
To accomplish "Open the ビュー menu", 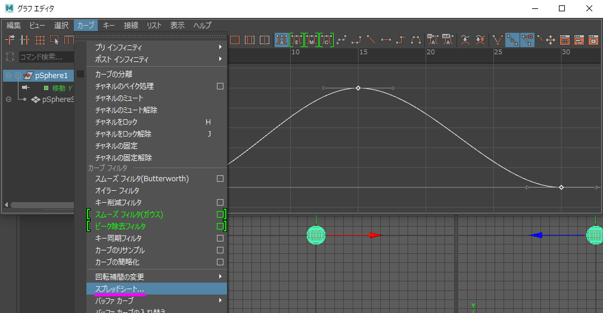I will (38, 26).
